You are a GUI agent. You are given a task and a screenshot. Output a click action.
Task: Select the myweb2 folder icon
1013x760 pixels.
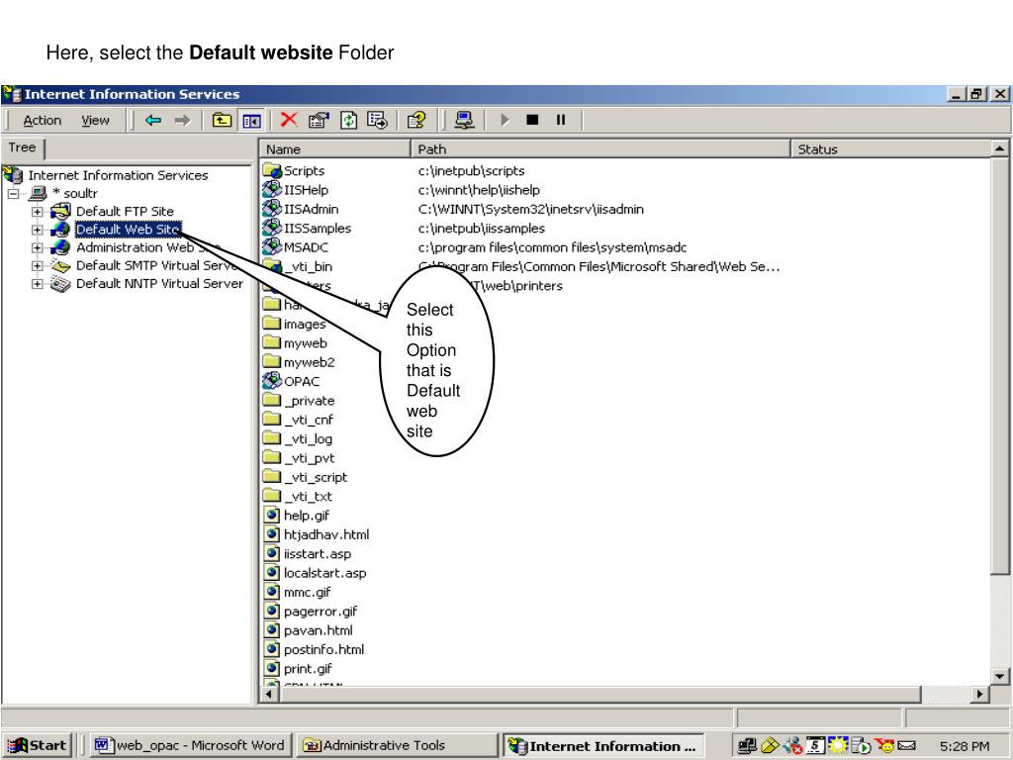pyautogui.click(x=272, y=362)
